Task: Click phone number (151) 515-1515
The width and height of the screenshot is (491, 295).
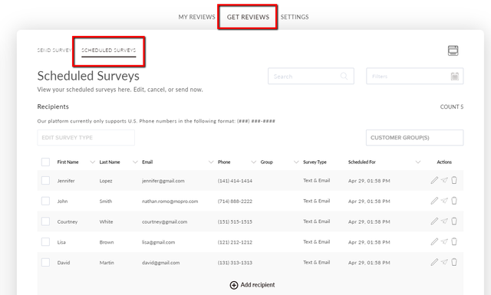Action: point(235,221)
